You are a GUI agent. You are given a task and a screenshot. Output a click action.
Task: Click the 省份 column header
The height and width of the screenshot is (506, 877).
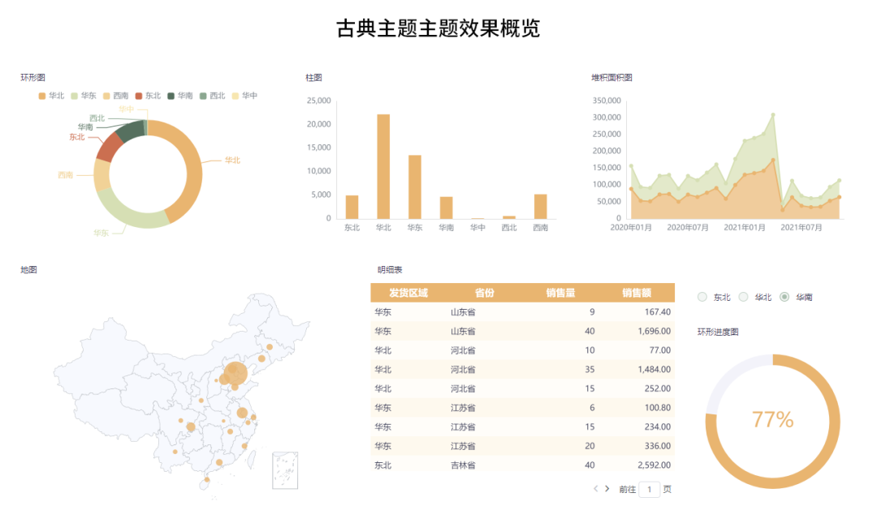[x=485, y=293]
